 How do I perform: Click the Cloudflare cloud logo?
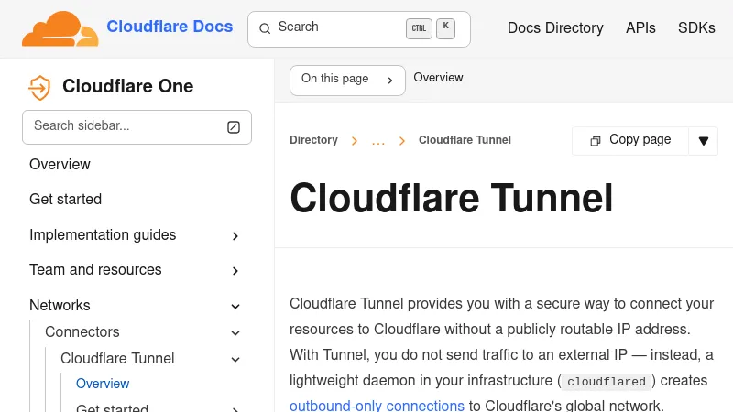point(60,28)
